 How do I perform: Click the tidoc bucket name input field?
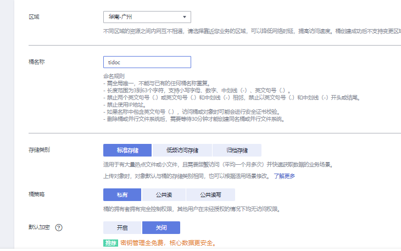pos(147,62)
